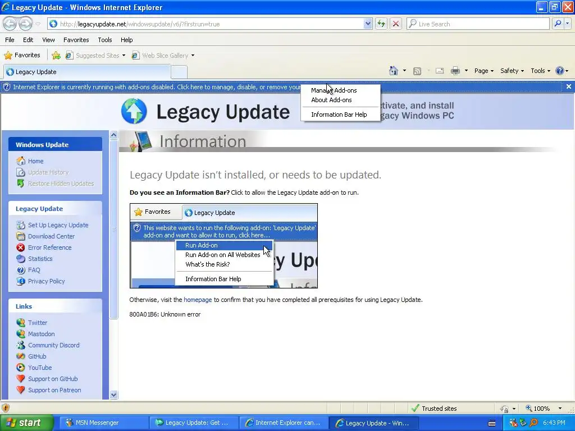Screen dimensions: 575x431
Task: Expand the Print button dropdown arrow
Action: (466, 71)
